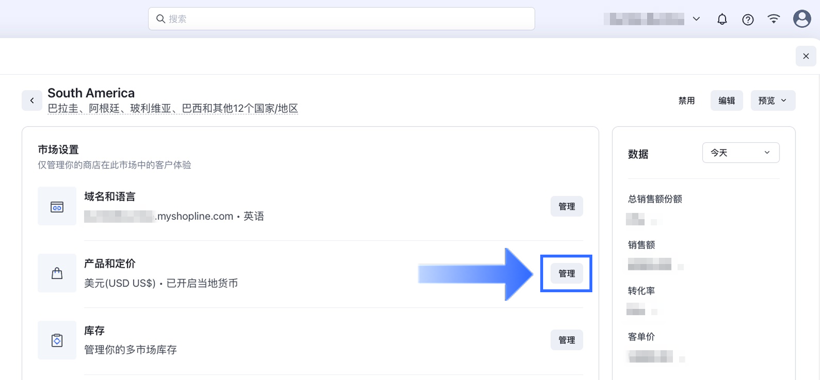Open the countries list link under South America
The image size is (820, 380).
(173, 109)
